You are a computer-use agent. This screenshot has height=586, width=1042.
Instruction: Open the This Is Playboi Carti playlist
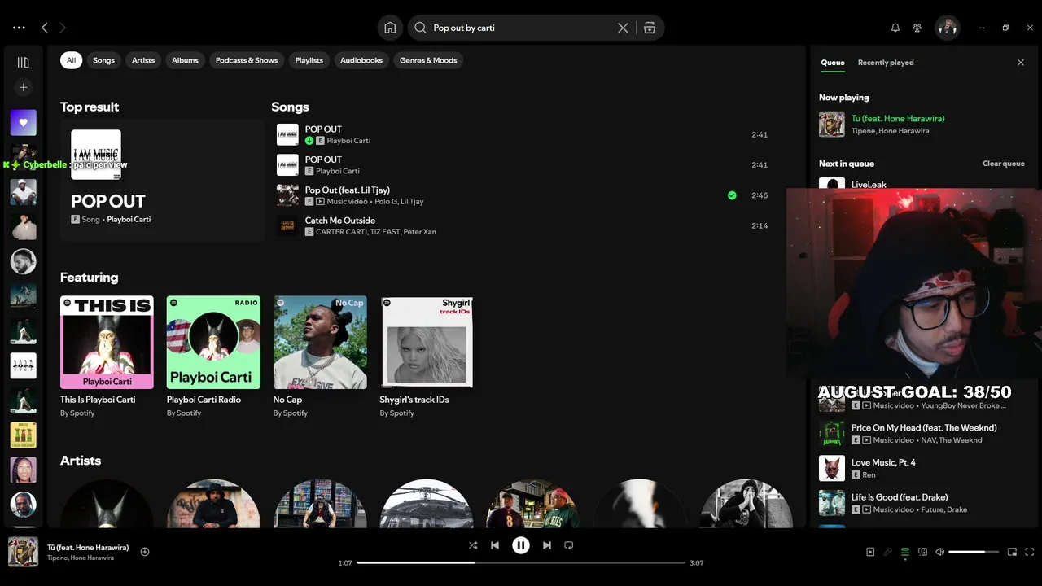[107, 357]
